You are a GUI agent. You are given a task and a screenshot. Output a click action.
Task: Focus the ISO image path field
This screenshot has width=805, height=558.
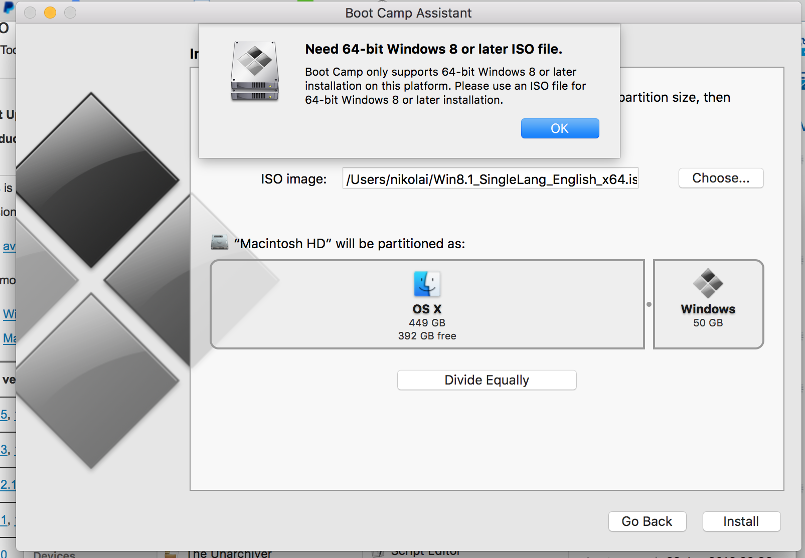coord(491,178)
